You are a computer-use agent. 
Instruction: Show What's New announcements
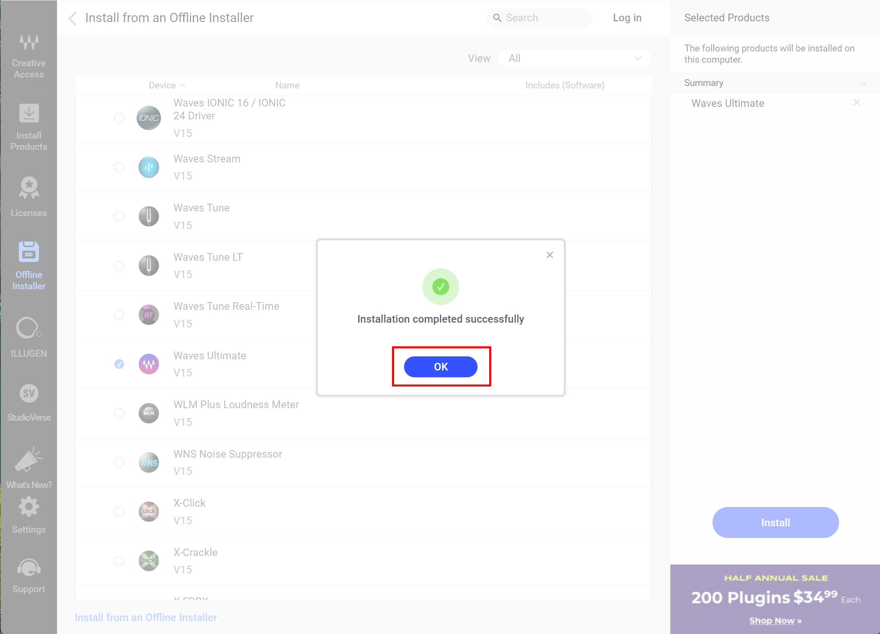click(x=29, y=468)
